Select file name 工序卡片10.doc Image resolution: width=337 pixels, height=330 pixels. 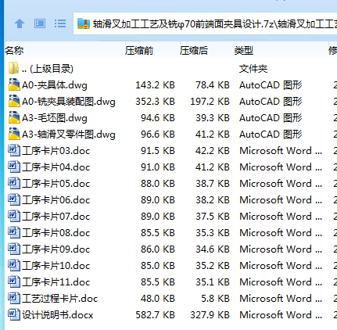pyautogui.click(x=56, y=266)
